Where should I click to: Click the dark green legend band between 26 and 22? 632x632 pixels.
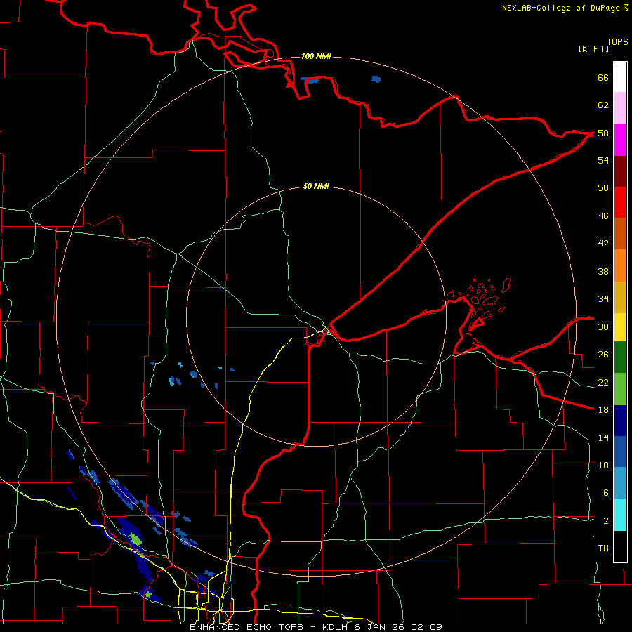pos(620,357)
